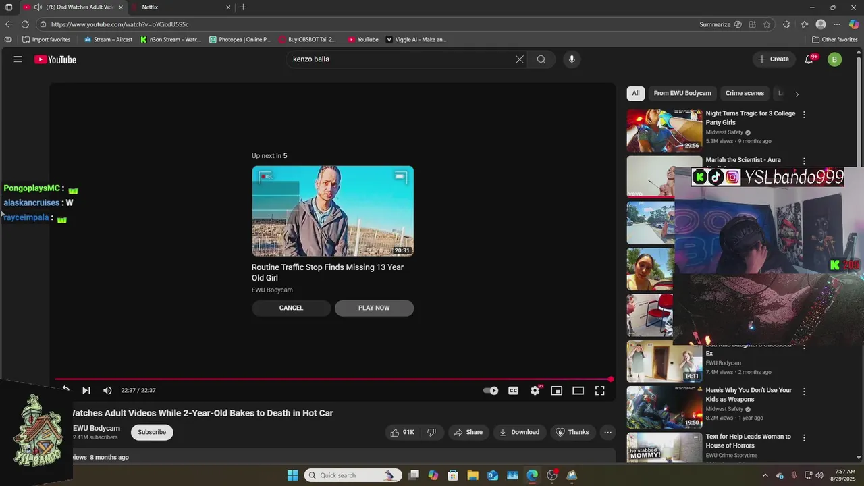
Task: Clear the search box with X icon
Action: click(519, 59)
